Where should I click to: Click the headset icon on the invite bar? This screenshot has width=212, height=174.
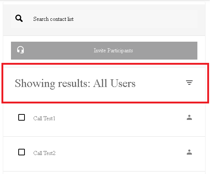(20, 50)
